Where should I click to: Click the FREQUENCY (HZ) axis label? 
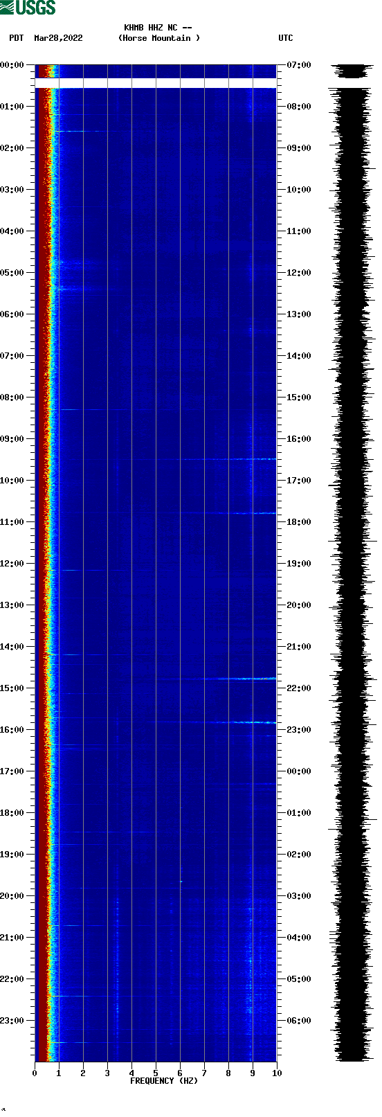click(164, 1081)
